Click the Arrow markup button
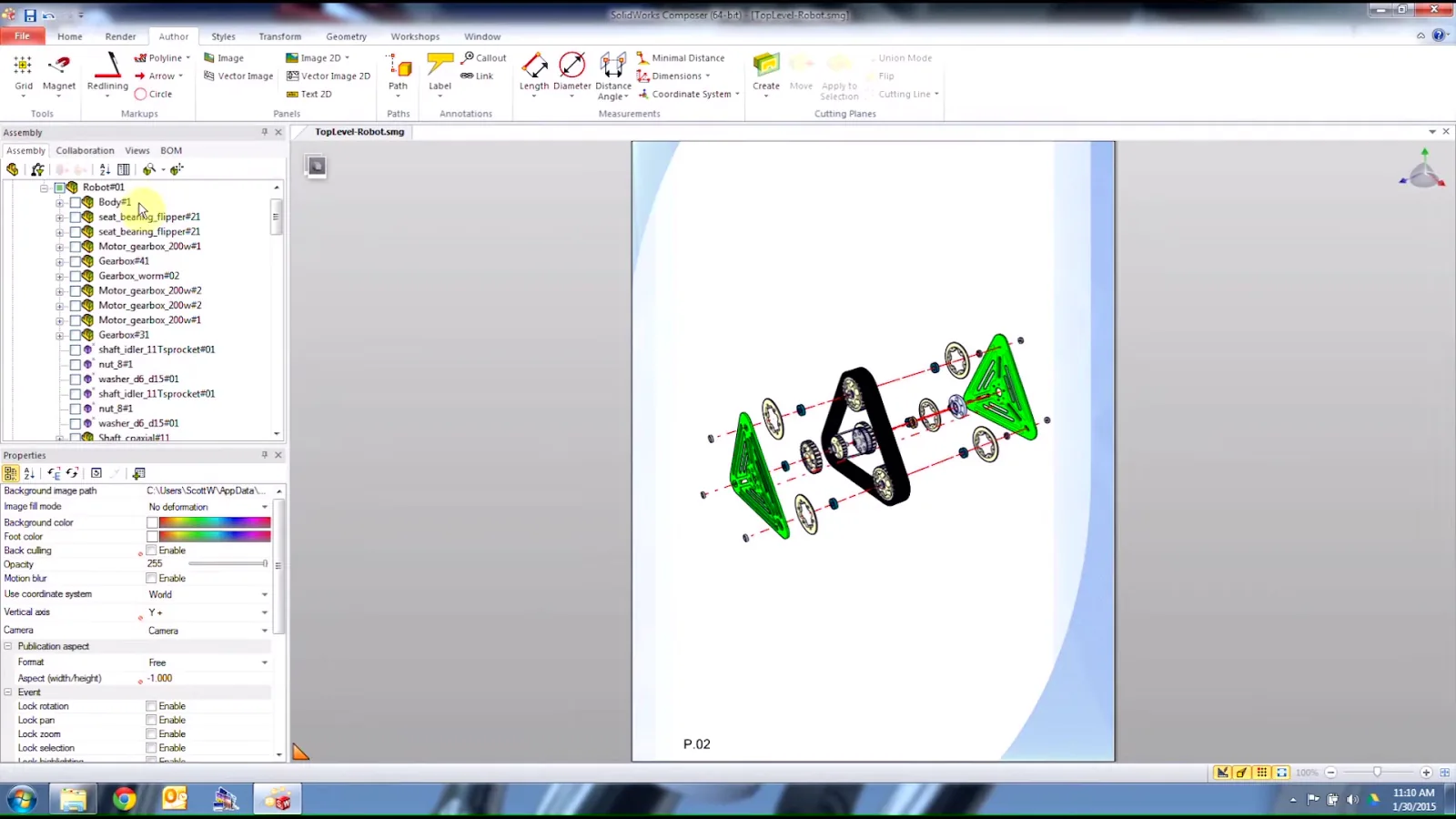The image size is (1456, 819). pos(159,76)
